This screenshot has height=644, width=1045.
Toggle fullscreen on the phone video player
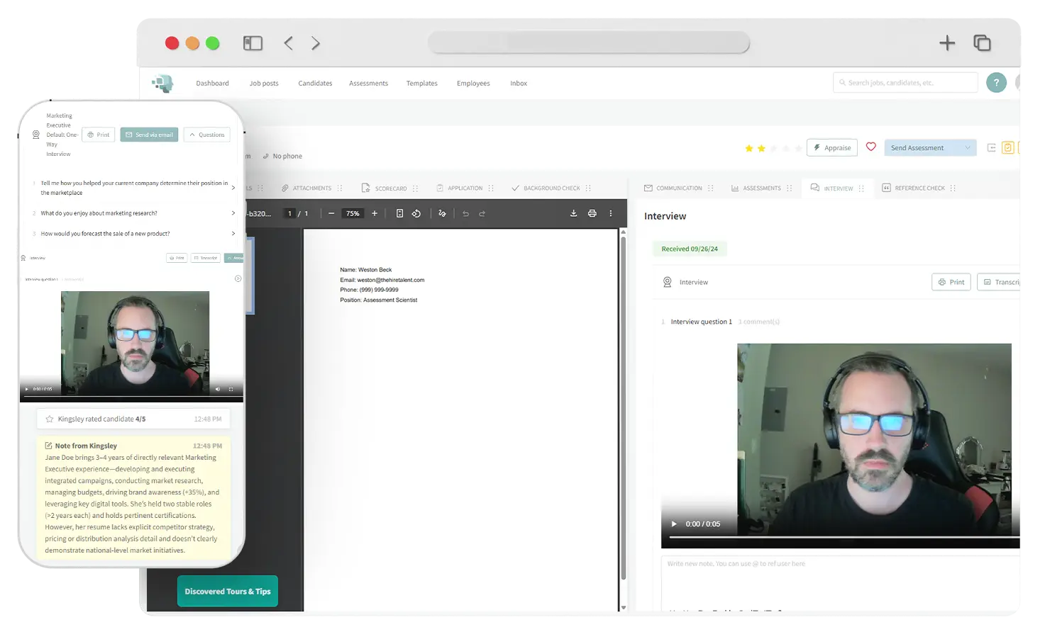pyautogui.click(x=231, y=389)
